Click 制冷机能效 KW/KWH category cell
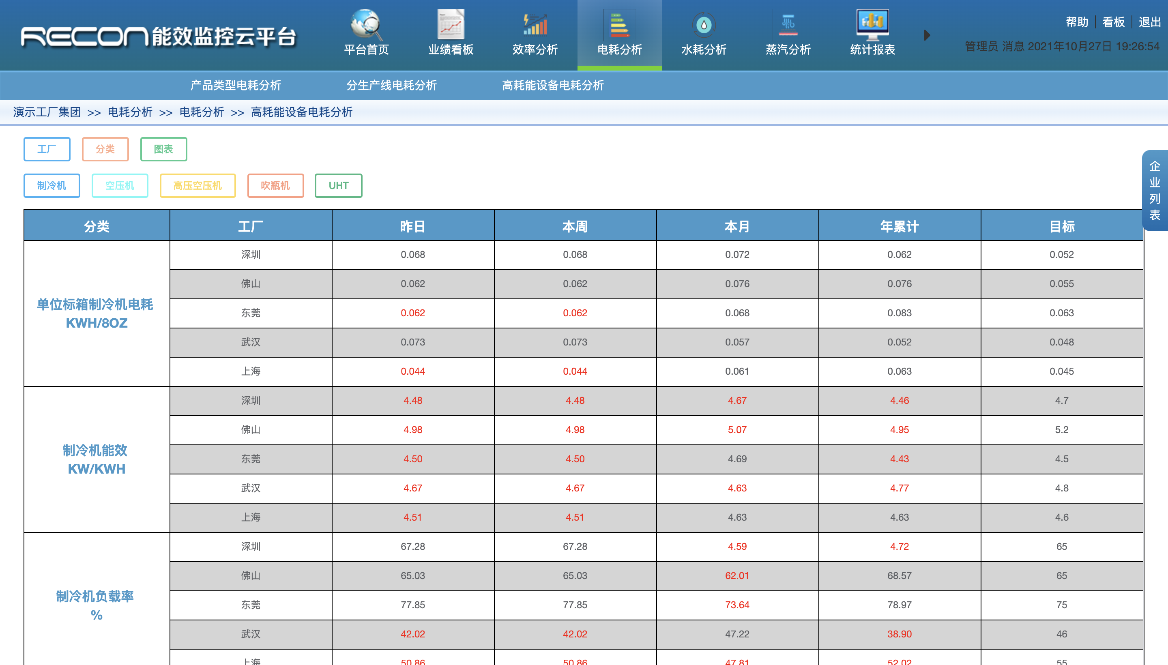The image size is (1168, 665). coord(97,459)
